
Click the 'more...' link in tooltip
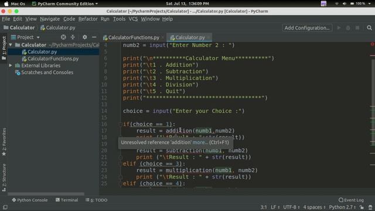pos(200,142)
